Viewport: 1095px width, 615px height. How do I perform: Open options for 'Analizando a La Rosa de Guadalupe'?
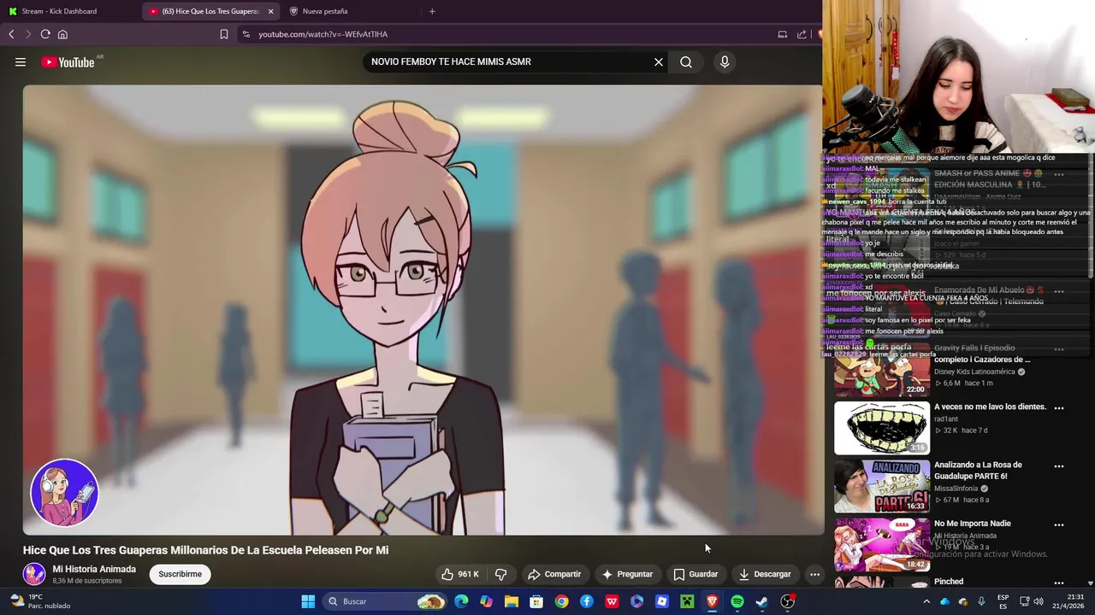click(x=1059, y=466)
